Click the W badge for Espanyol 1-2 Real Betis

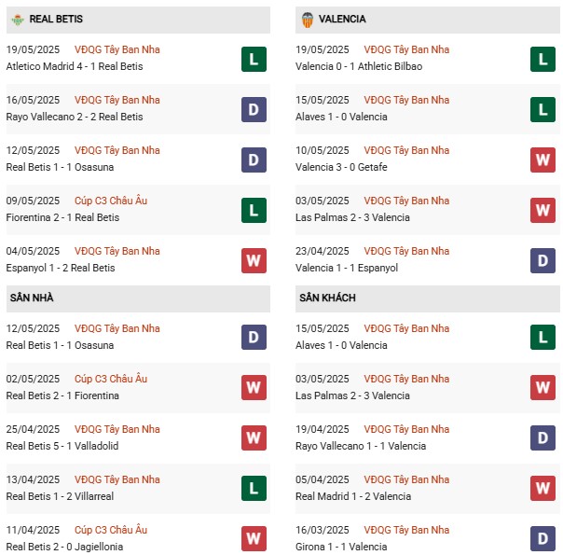[254, 260]
